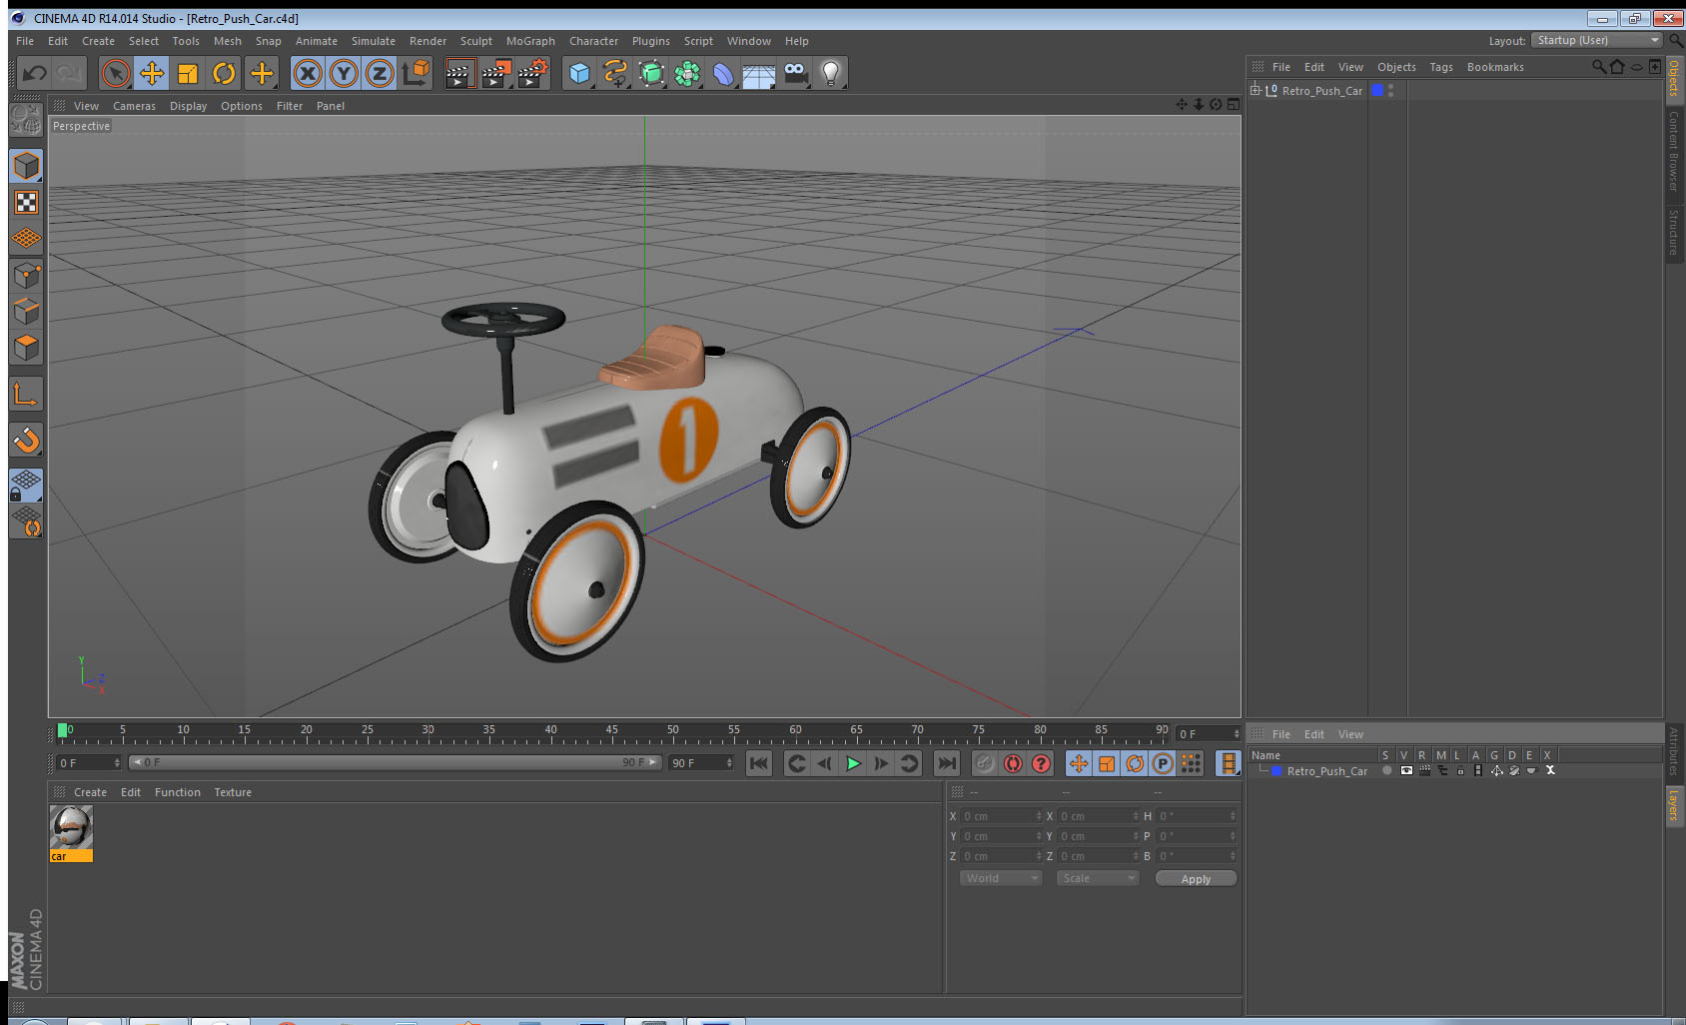The width and height of the screenshot is (1686, 1025).
Task: Switch to Model mode in left toolbar
Action: pyautogui.click(x=26, y=166)
